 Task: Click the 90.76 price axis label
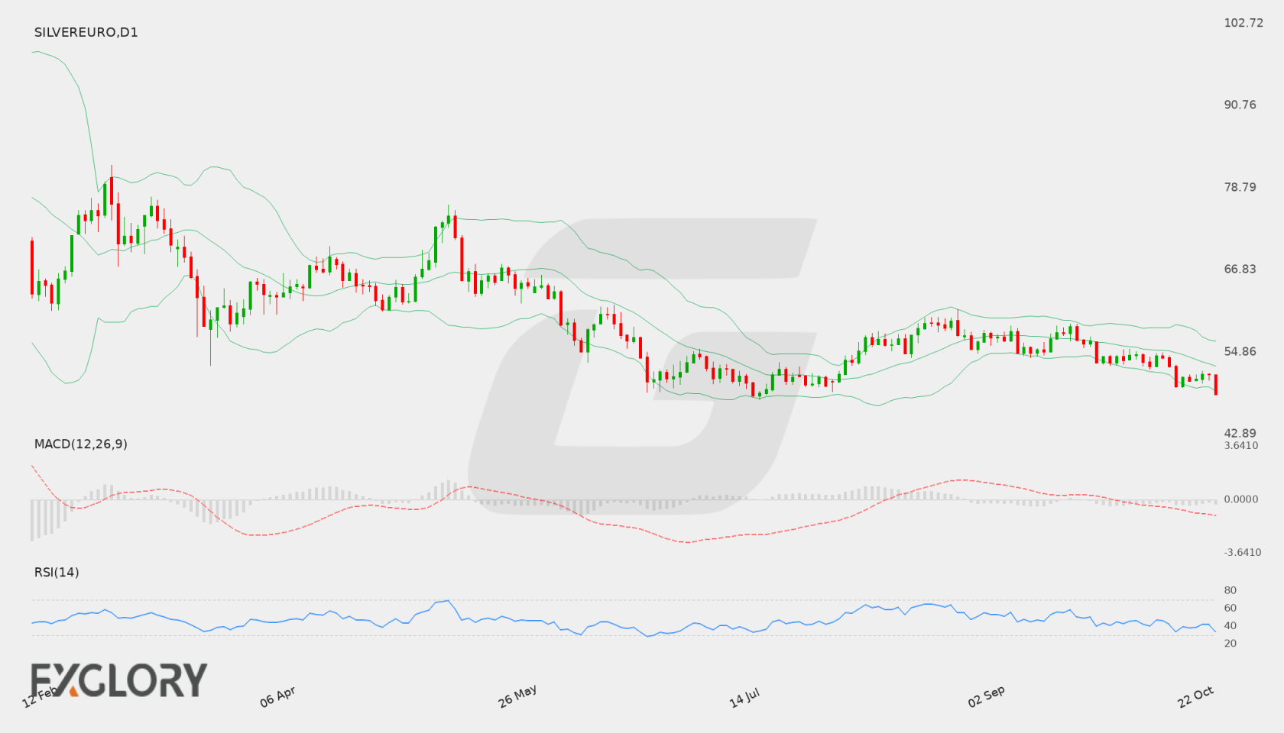[x=1240, y=105]
